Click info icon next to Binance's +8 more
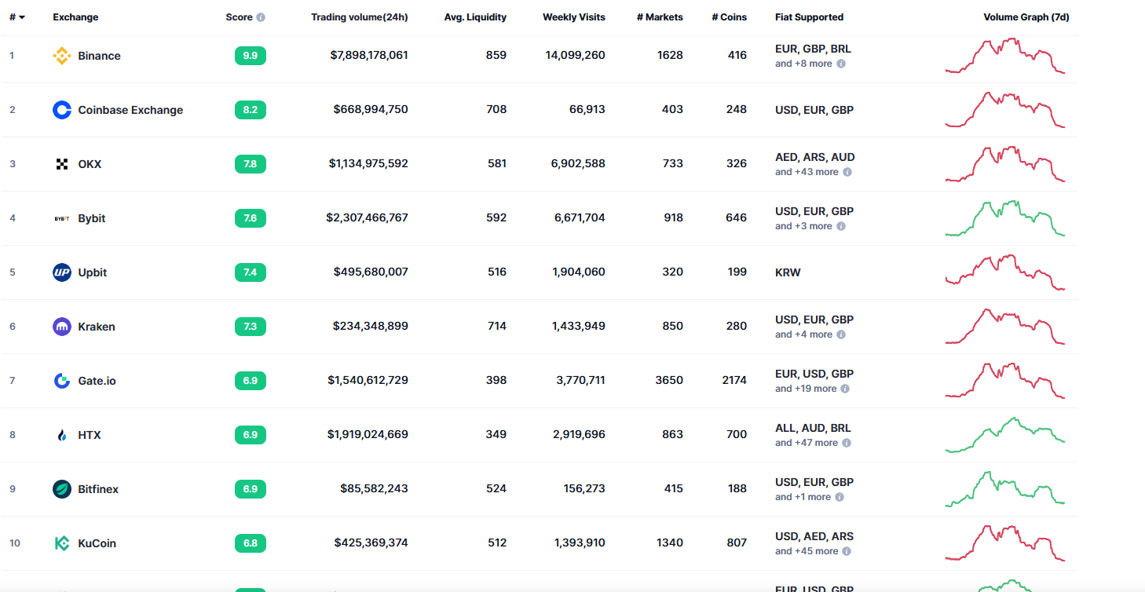 pyautogui.click(x=841, y=64)
